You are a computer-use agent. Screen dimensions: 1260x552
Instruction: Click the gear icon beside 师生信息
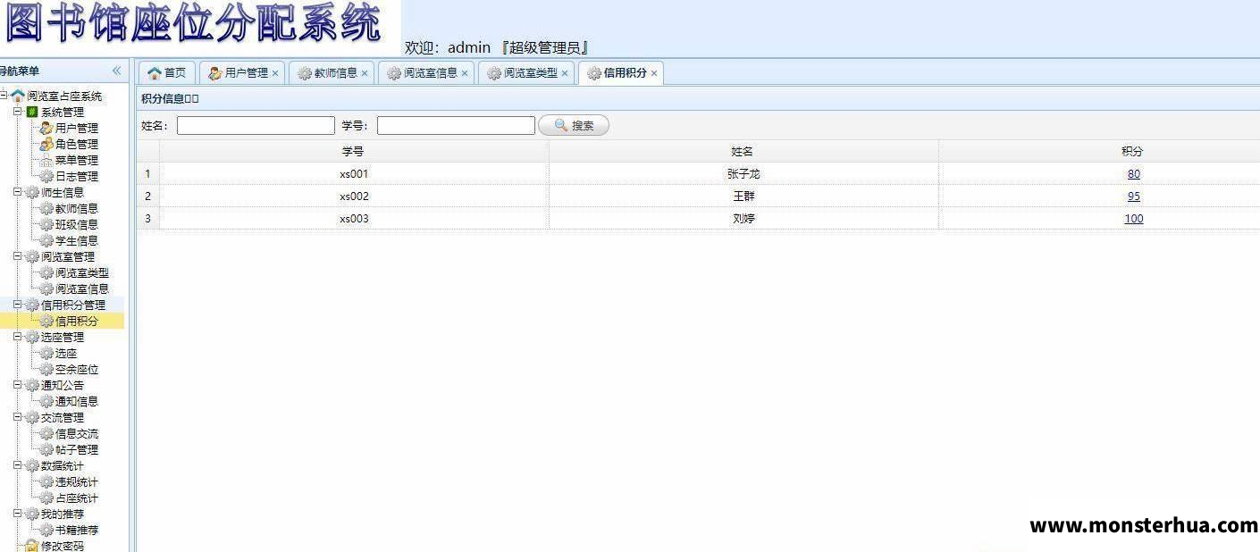32,192
